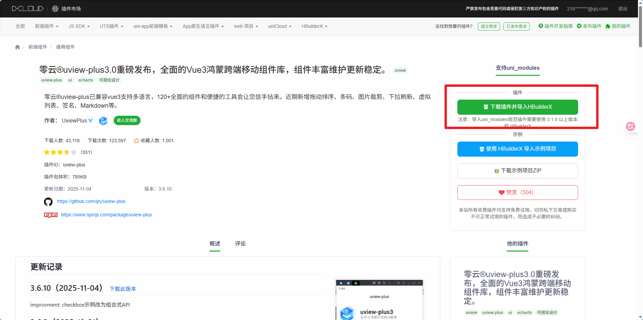Viewport: 643px width, 320px height.
Task: Click the 进入交流群 button
Action: [x=127, y=120]
